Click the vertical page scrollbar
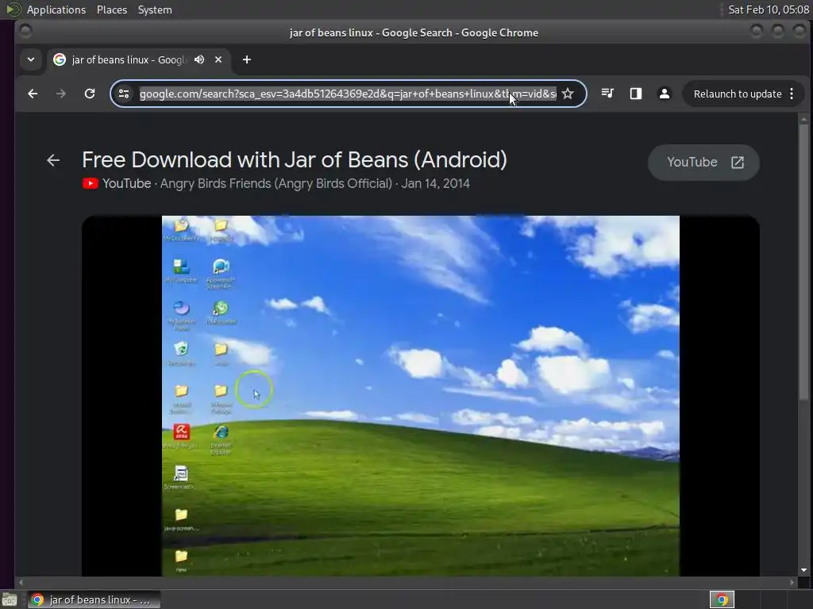The image size is (813, 609). pyautogui.click(x=803, y=262)
